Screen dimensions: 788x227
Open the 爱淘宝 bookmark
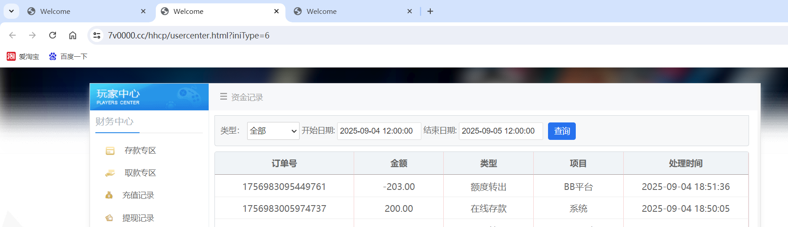tap(23, 56)
